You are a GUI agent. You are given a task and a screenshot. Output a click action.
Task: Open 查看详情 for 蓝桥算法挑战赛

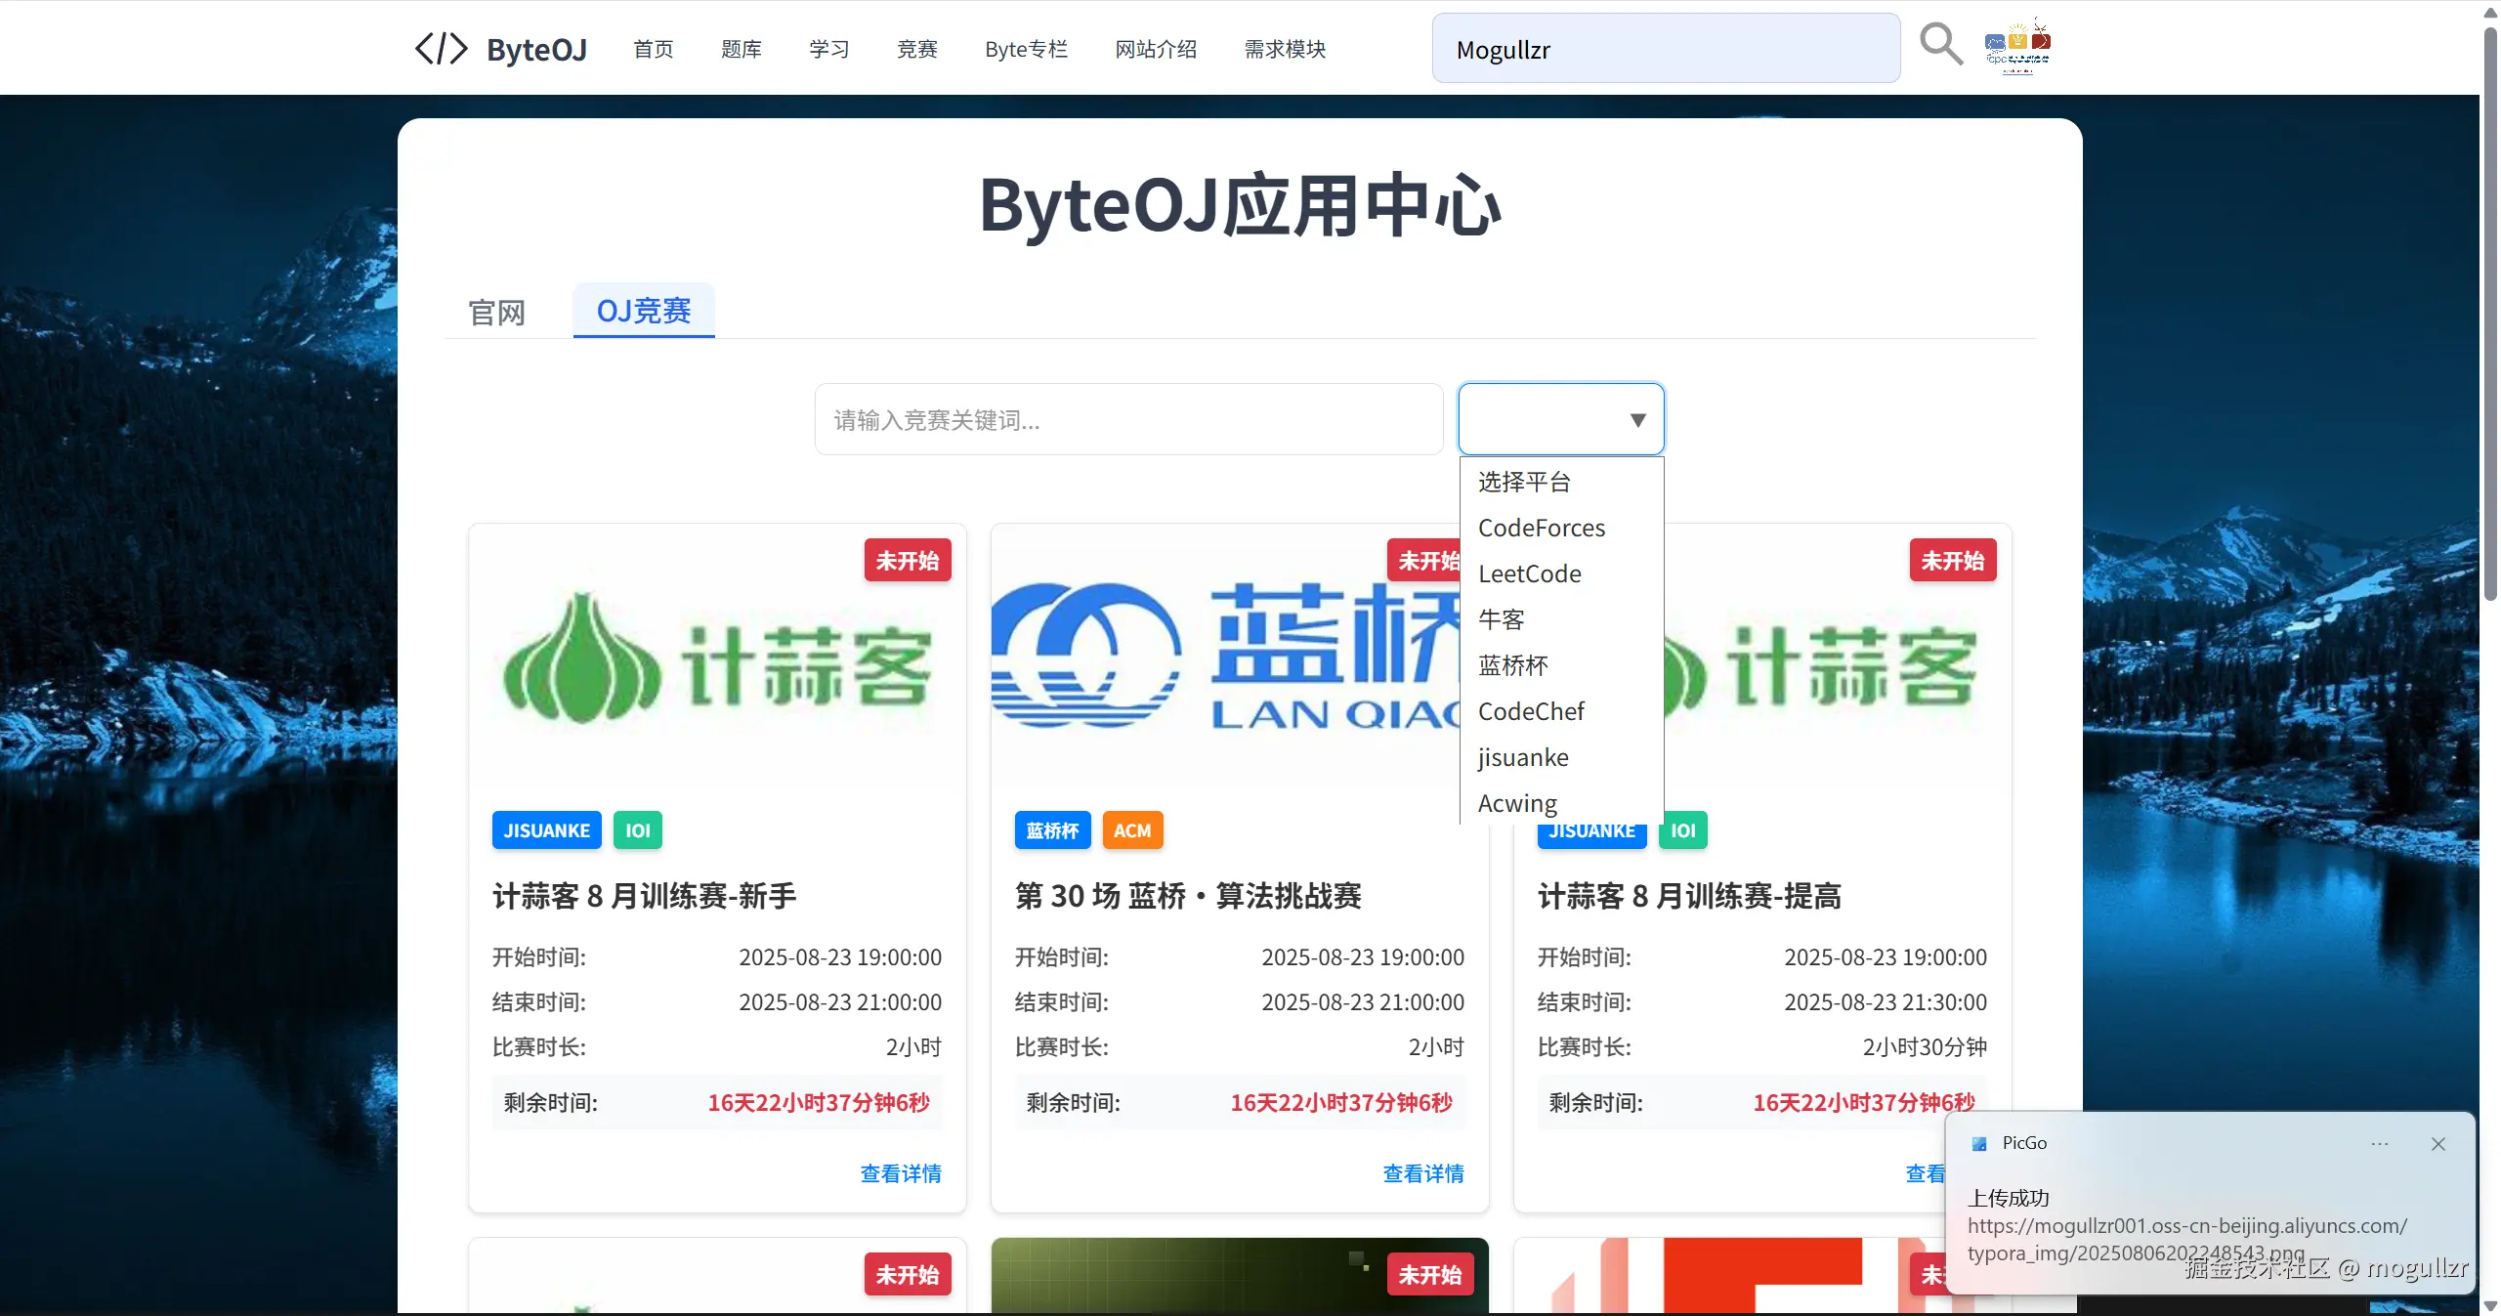(x=1422, y=1173)
